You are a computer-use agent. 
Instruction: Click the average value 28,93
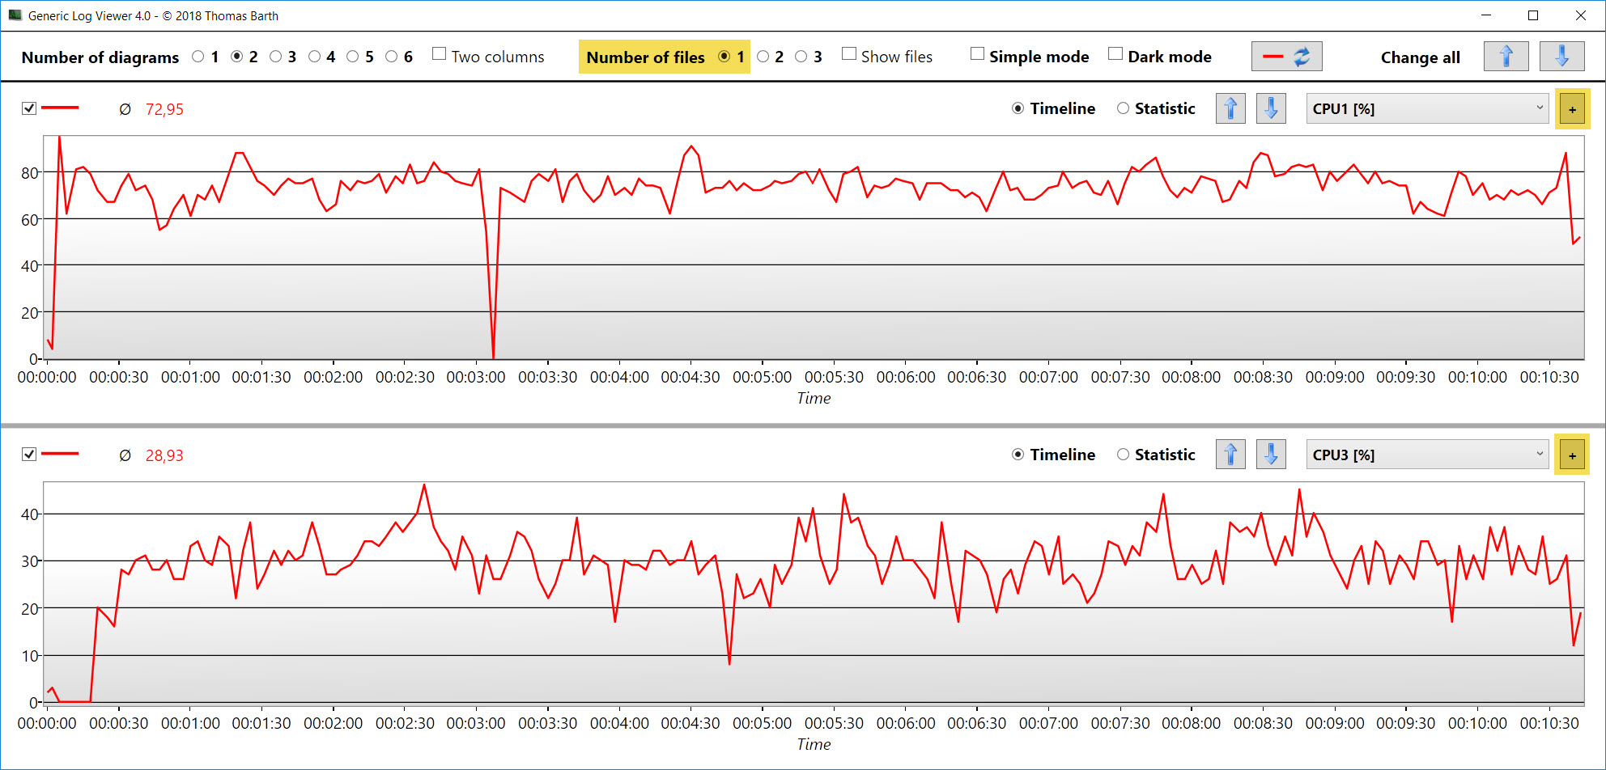click(x=164, y=455)
